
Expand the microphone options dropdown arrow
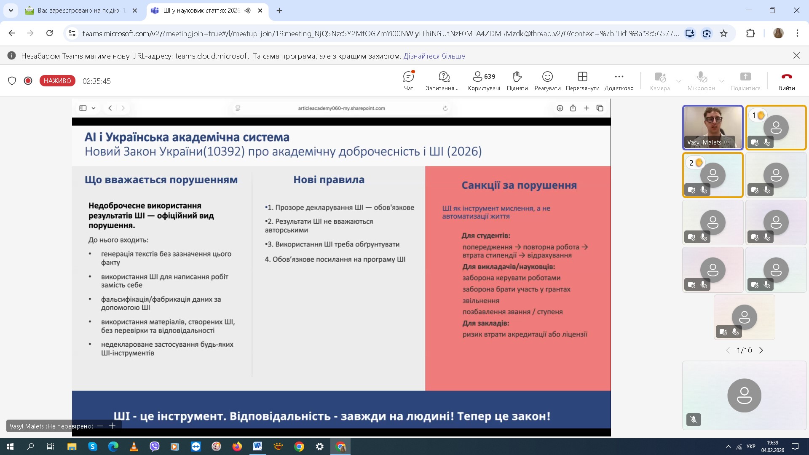point(722,81)
